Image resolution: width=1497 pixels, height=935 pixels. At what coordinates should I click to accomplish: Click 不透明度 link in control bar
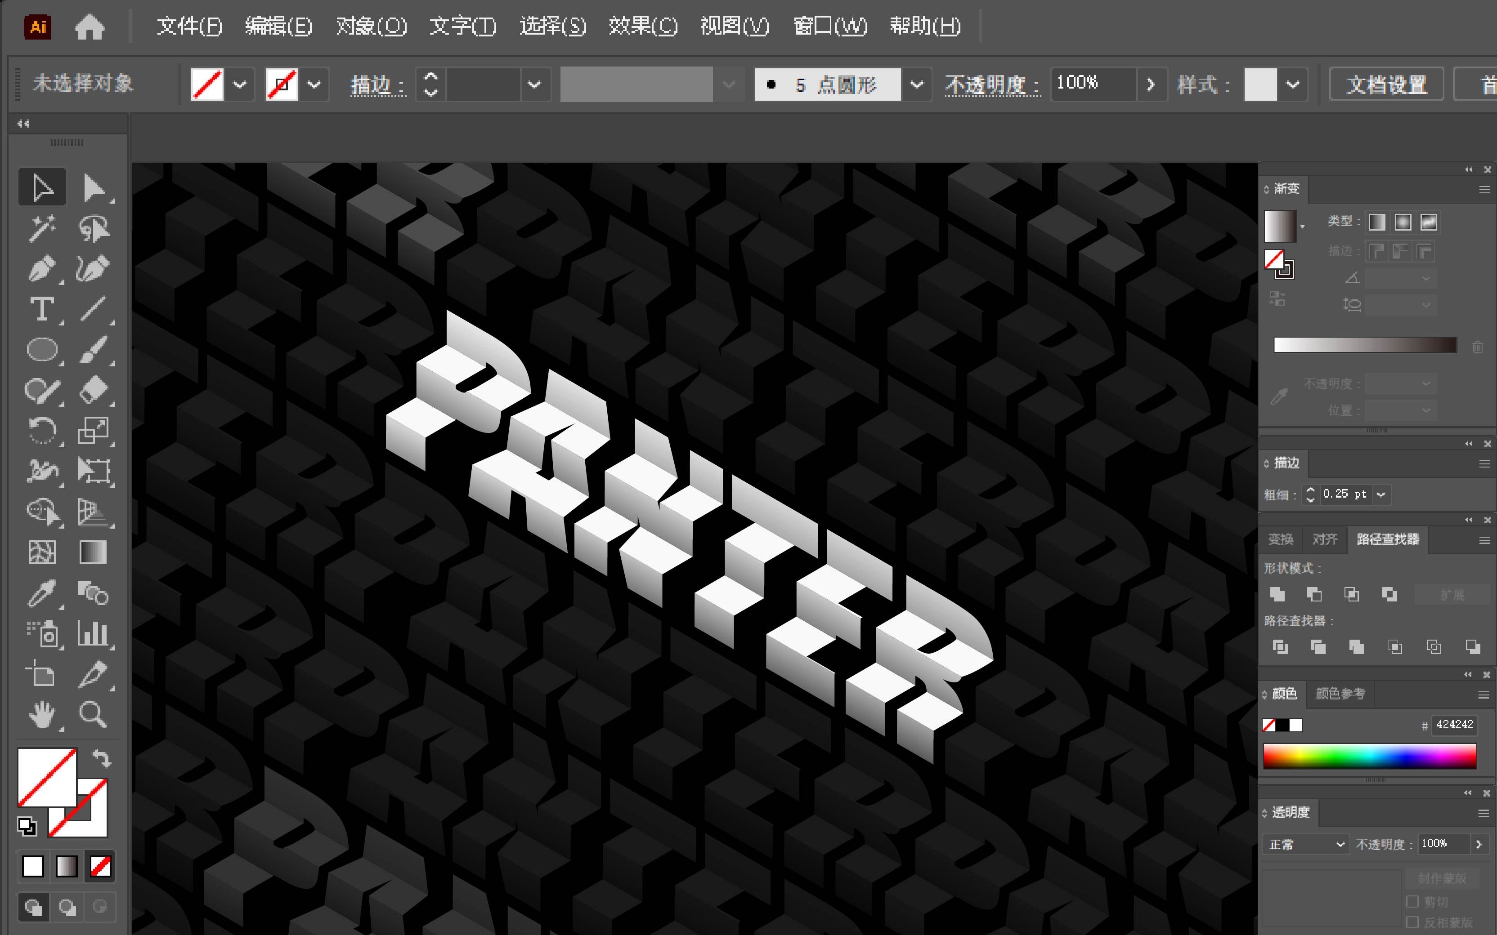tap(992, 85)
